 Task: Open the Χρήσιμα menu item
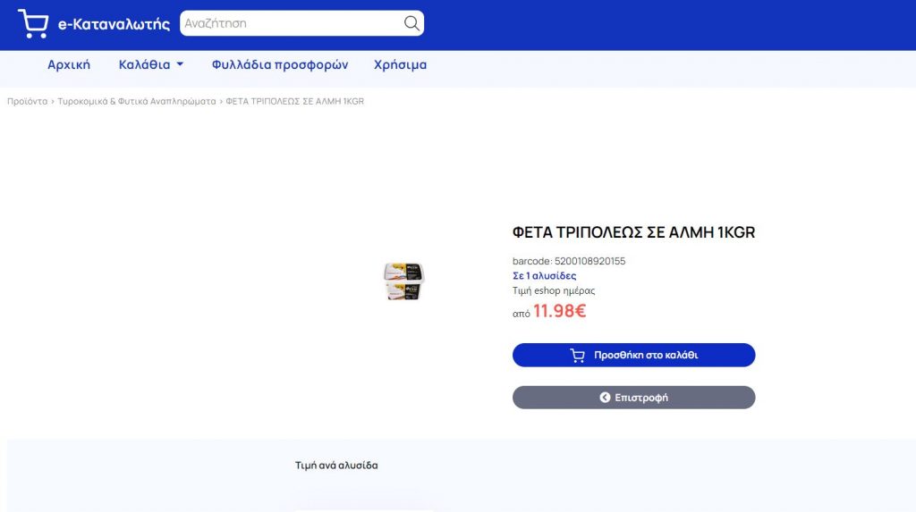[x=400, y=65]
